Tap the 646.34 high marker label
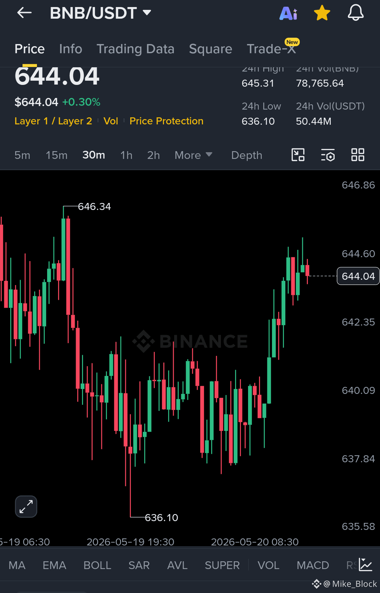Image resolution: width=380 pixels, height=593 pixels. pos(94,206)
